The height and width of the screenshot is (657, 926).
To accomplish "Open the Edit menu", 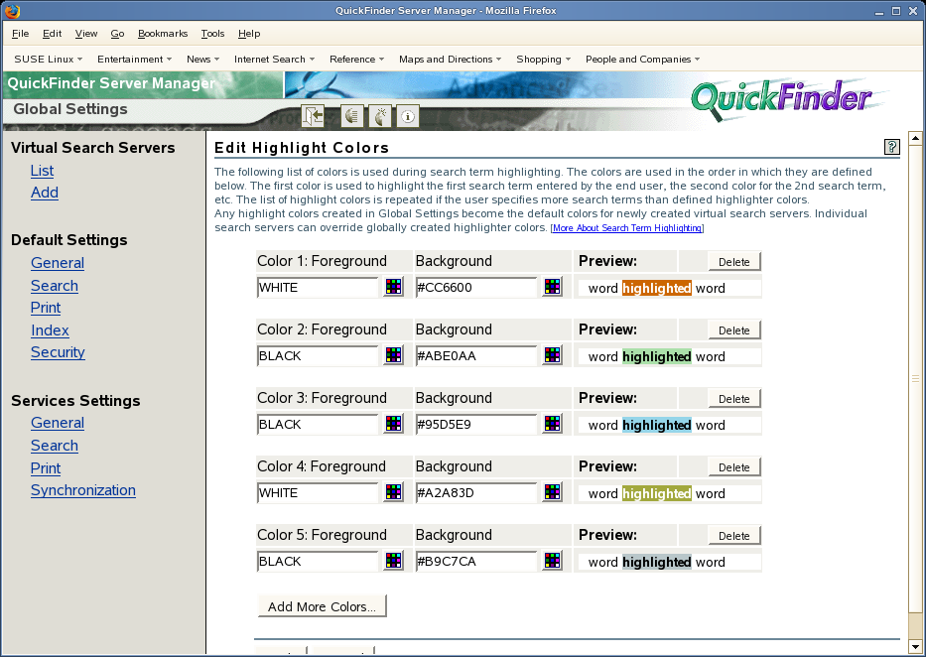I will click(52, 34).
